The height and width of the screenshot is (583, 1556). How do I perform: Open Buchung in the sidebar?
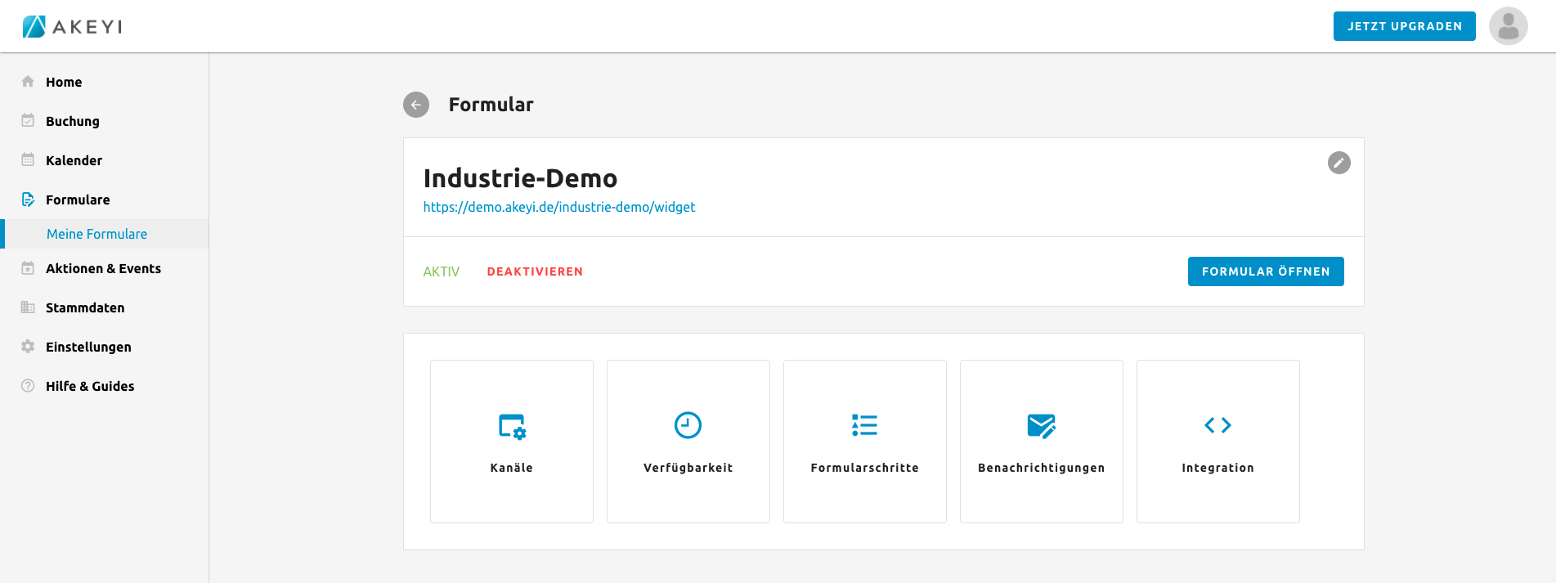72,121
